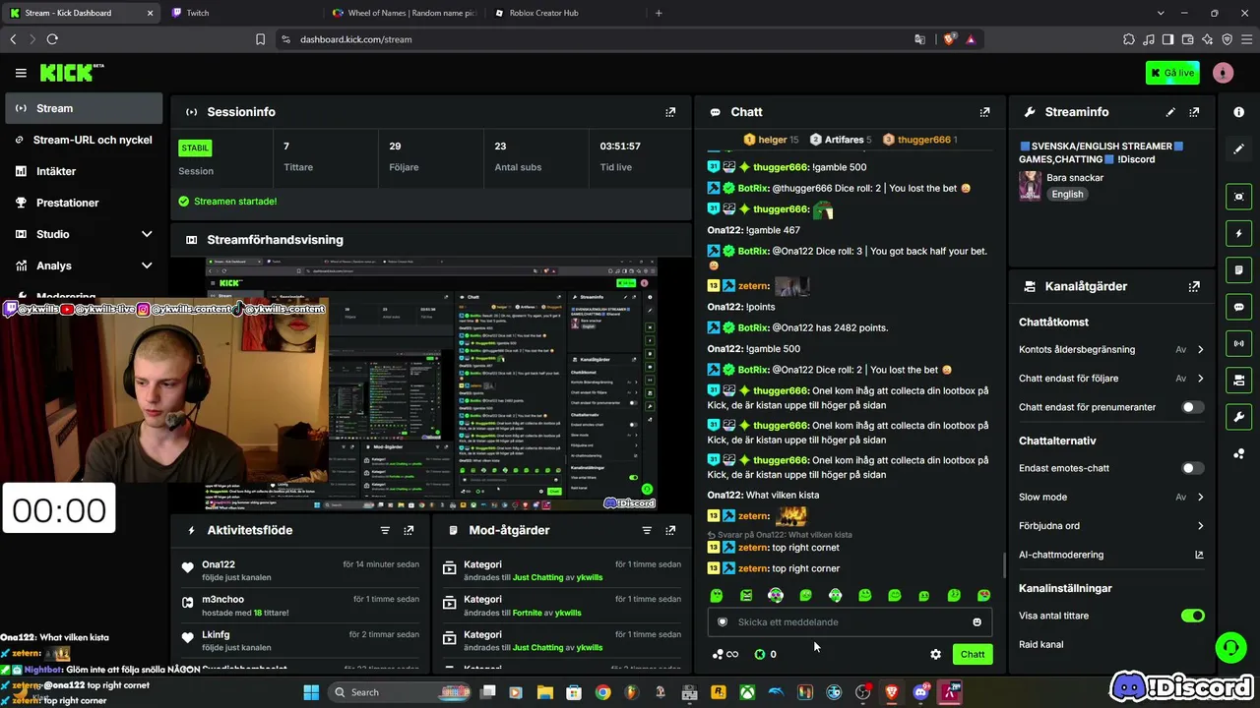Open chat settings gear icon

click(x=935, y=654)
